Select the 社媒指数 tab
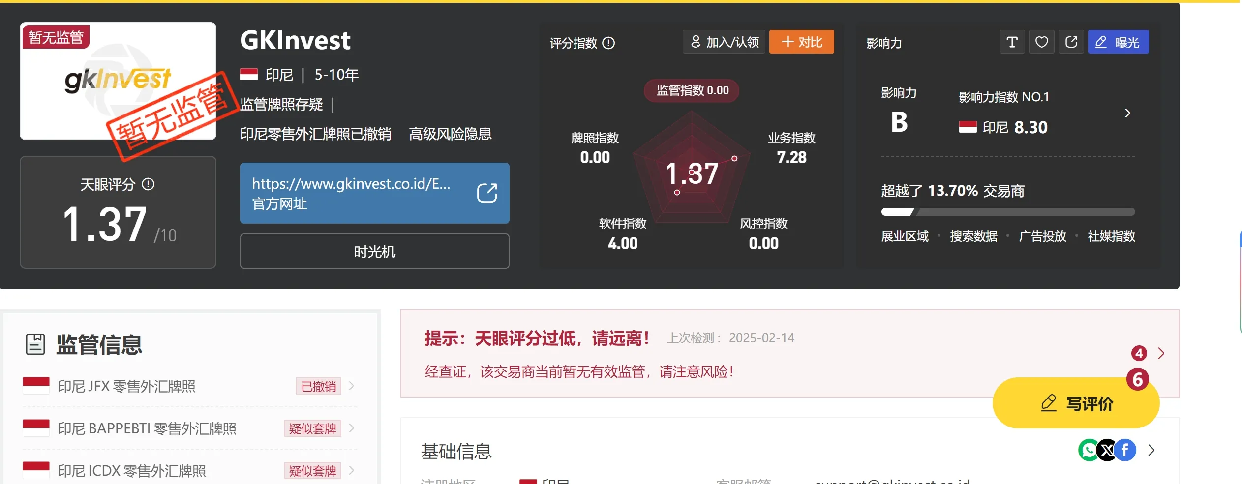This screenshot has width=1242, height=484. 1112,236
